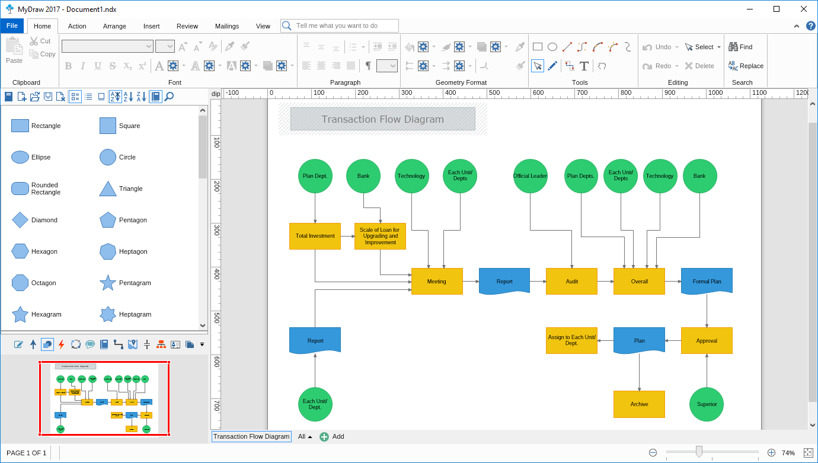Open the lightning bolt shapes library

[61, 344]
